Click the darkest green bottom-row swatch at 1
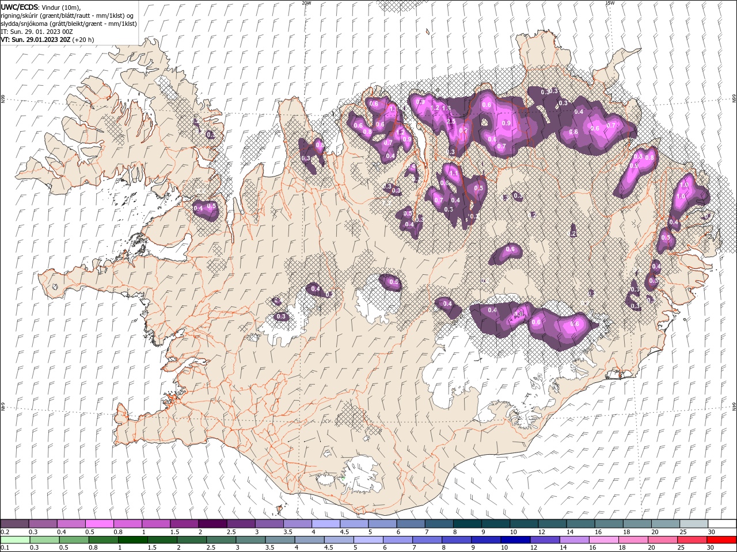Viewport: 737px width, 552px height. coord(133,540)
